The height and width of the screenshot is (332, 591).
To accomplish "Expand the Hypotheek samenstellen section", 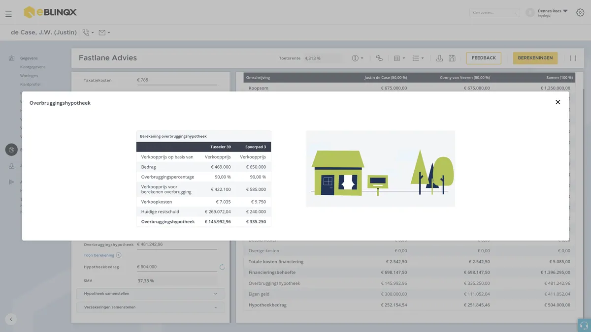I will 150,294.
